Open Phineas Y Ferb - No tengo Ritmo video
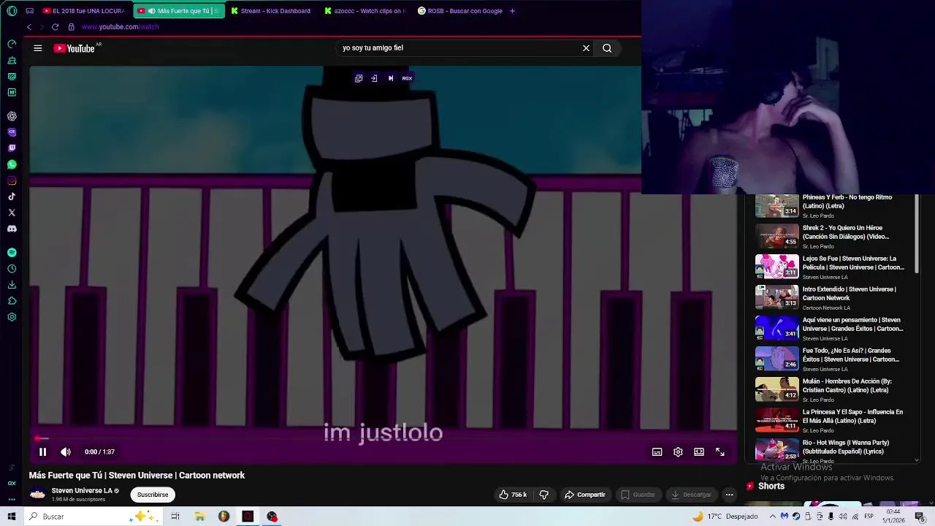935x526 pixels. point(833,206)
